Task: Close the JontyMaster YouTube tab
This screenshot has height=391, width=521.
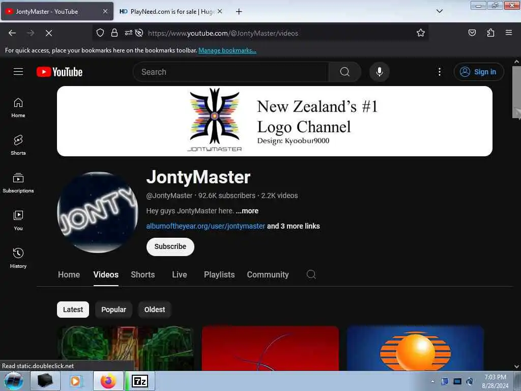Action: [x=105, y=11]
